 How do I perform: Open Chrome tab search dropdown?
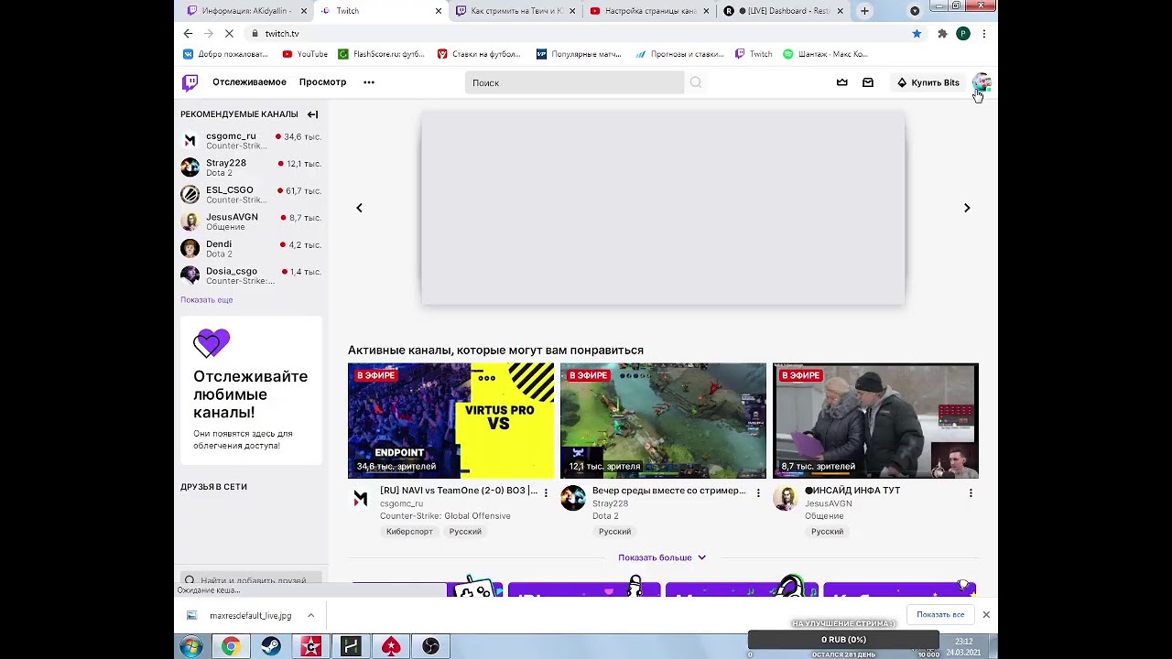tap(915, 11)
